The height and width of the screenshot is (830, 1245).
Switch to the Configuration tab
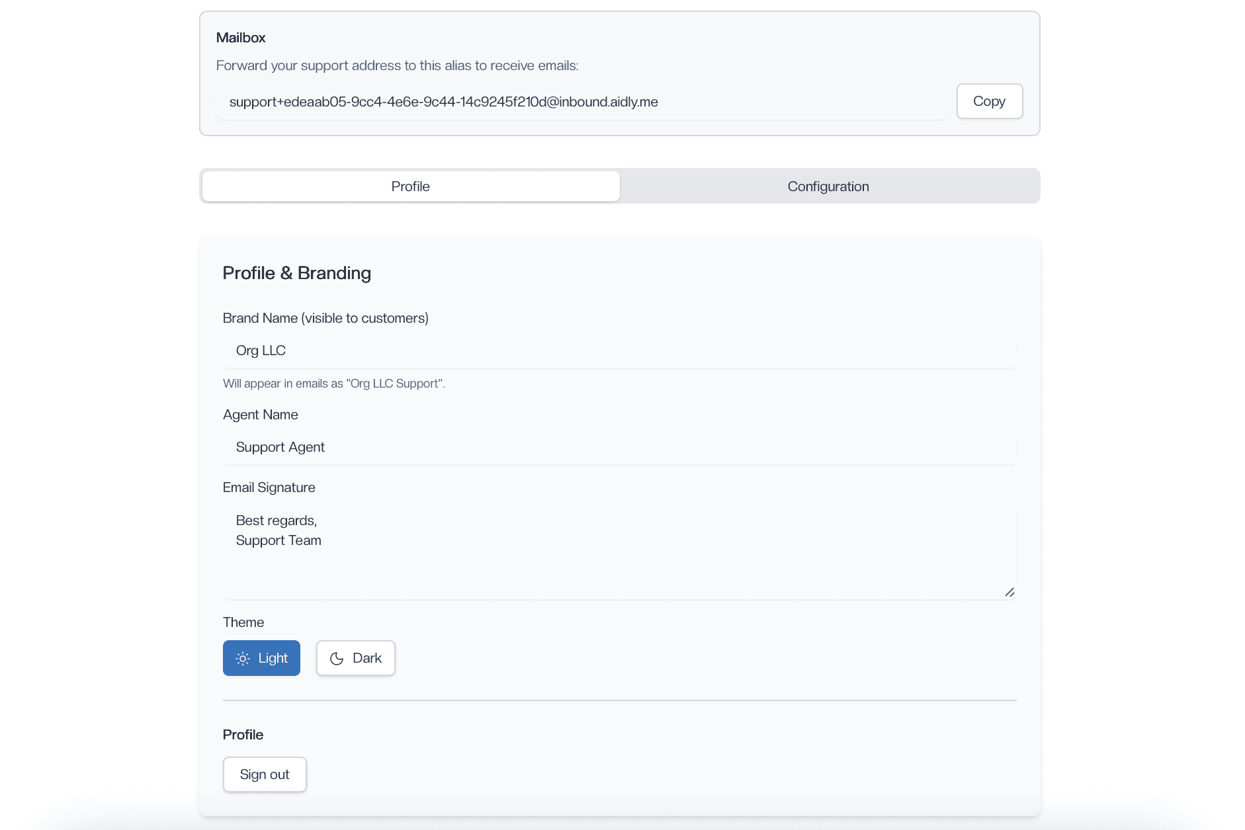(828, 186)
